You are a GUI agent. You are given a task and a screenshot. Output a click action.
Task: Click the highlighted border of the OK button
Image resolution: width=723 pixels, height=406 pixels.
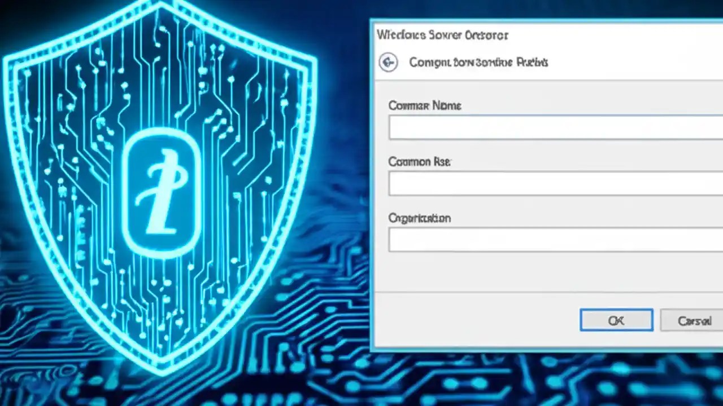tap(616, 310)
